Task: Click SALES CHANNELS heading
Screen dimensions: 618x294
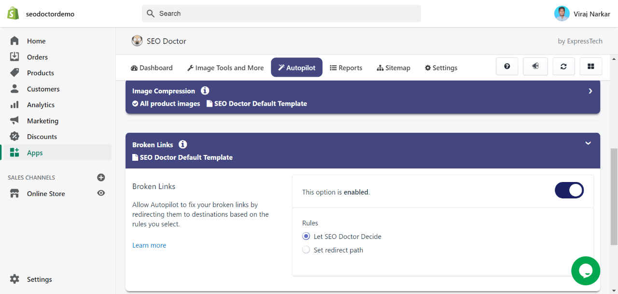Action: pos(31,178)
